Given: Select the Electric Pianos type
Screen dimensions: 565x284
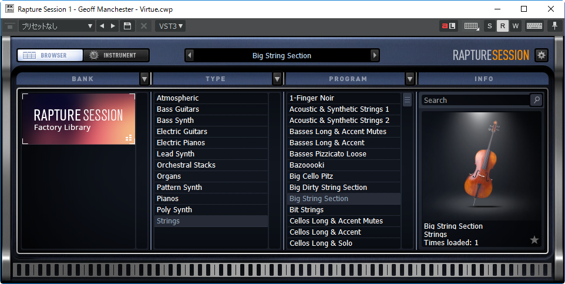Looking at the screenshot, I should tap(211, 142).
